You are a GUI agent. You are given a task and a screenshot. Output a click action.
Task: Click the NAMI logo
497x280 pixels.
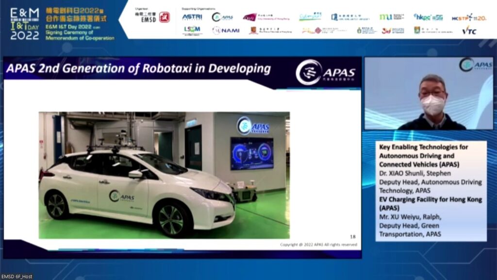coord(226,31)
